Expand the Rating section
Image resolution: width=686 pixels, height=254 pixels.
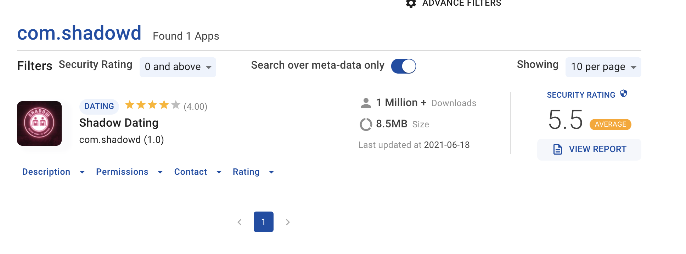253,172
